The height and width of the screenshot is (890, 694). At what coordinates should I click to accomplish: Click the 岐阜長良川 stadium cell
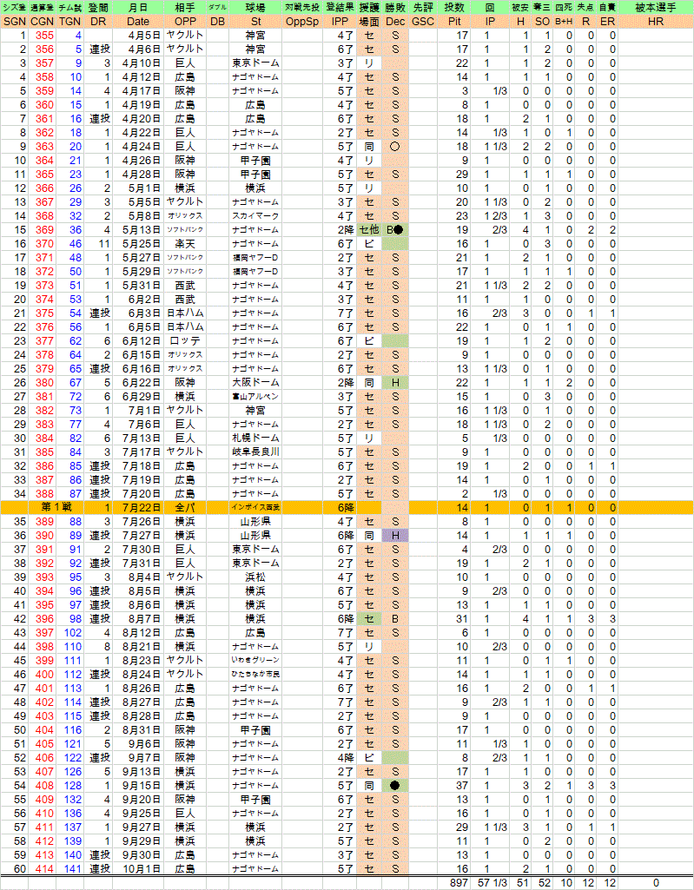(x=255, y=452)
